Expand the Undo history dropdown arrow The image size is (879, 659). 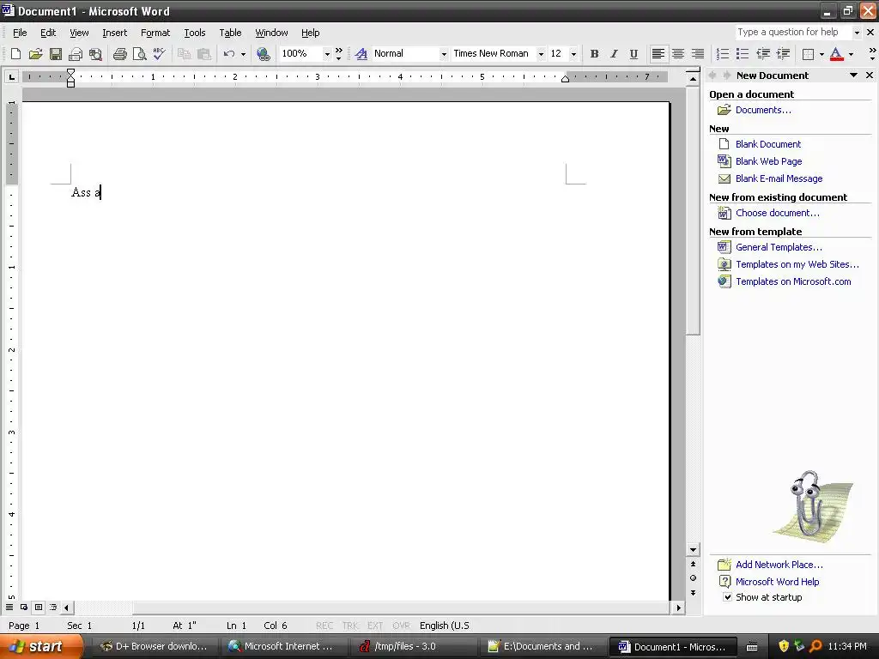(243, 54)
